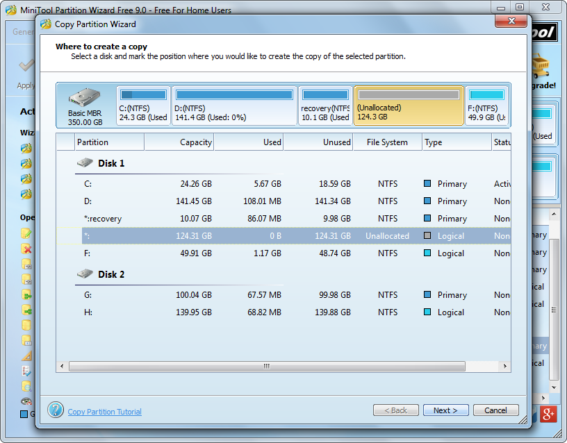Click the Cancel button
Viewport: 567px width, 443px height.
pyautogui.click(x=495, y=410)
